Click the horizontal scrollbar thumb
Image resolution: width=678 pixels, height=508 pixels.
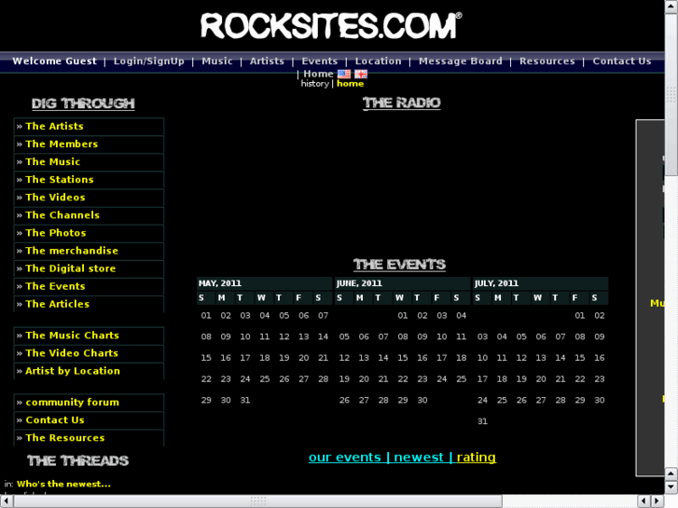(257, 501)
